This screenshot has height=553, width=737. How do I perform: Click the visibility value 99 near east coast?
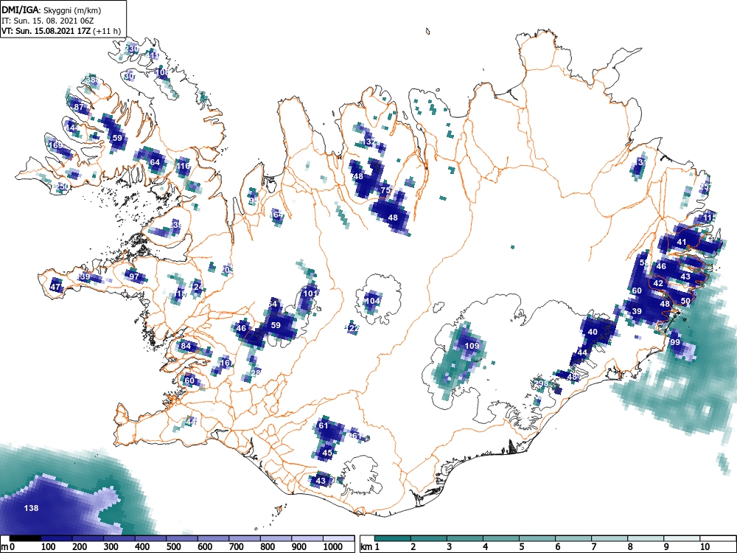tap(675, 342)
